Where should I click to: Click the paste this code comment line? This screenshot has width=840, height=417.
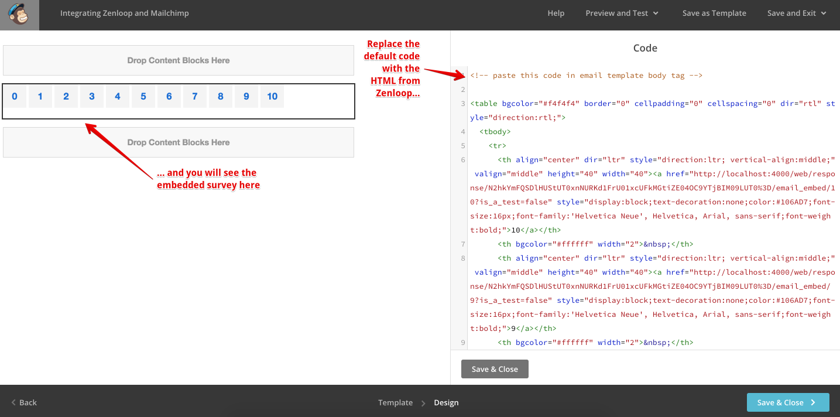coord(586,76)
